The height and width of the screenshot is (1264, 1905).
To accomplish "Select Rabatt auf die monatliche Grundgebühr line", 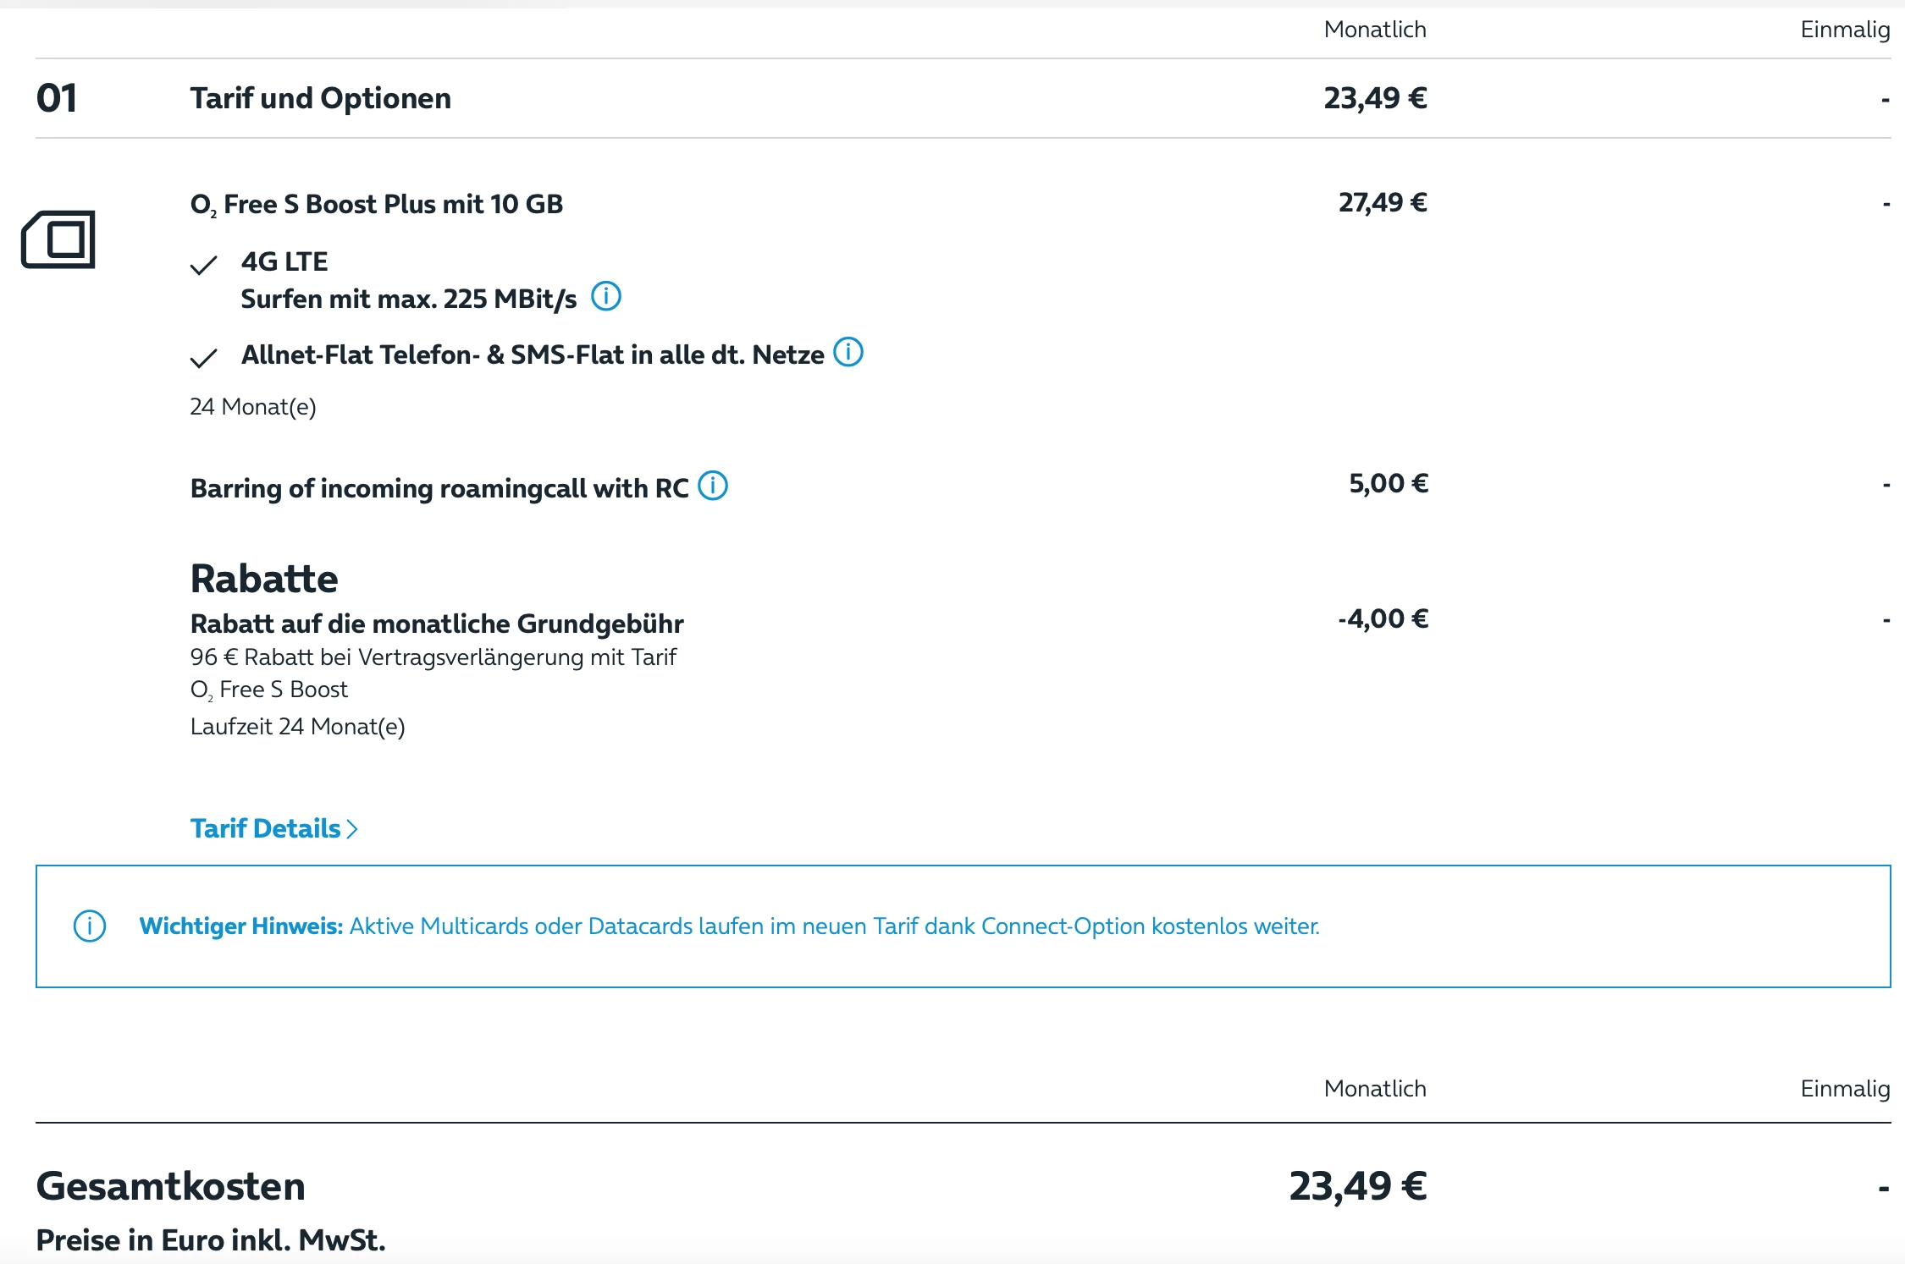I will coord(437,624).
